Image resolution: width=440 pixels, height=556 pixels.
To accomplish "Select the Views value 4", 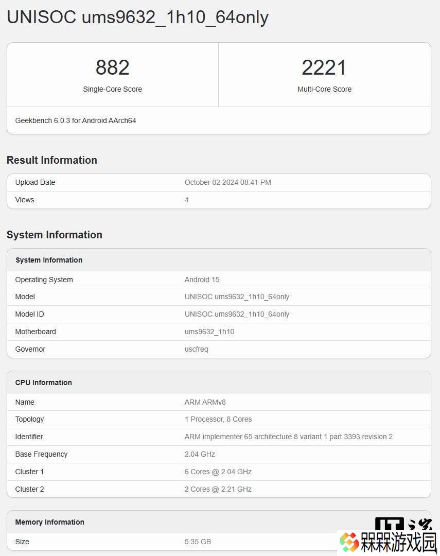I will 186,200.
